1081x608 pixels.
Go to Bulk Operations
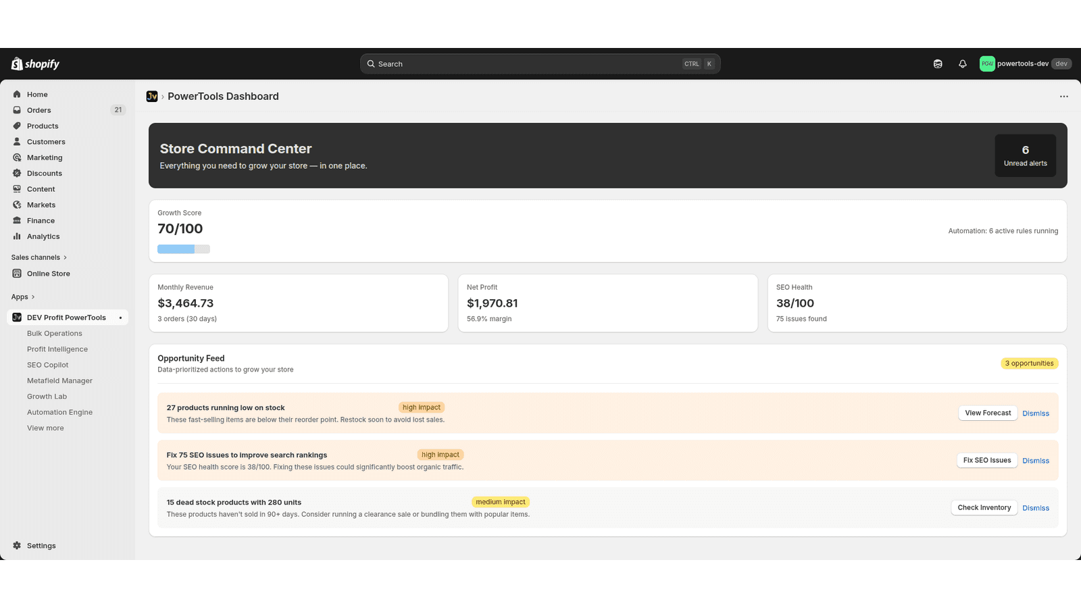[55, 334]
